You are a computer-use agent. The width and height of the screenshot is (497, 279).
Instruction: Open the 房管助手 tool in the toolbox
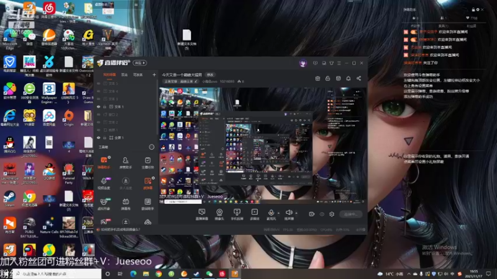[125, 162]
